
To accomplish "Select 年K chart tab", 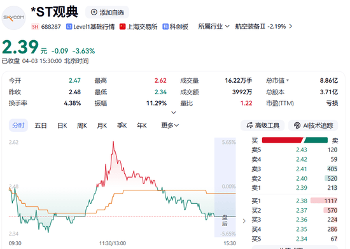I will [x=142, y=125].
